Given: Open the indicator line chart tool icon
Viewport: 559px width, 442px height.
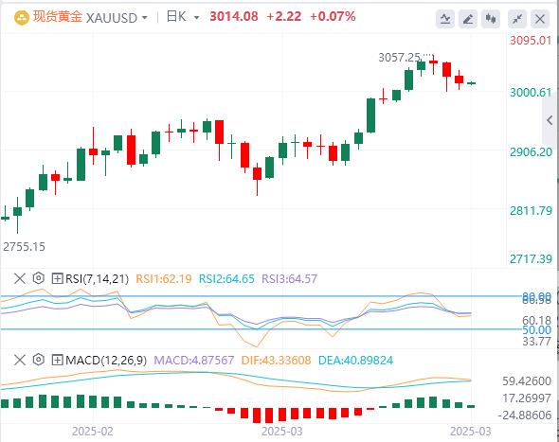Looking at the screenshot, I should pos(445,19).
